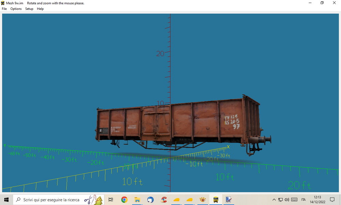Switch to the orange eye image viewer app

coord(203,200)
